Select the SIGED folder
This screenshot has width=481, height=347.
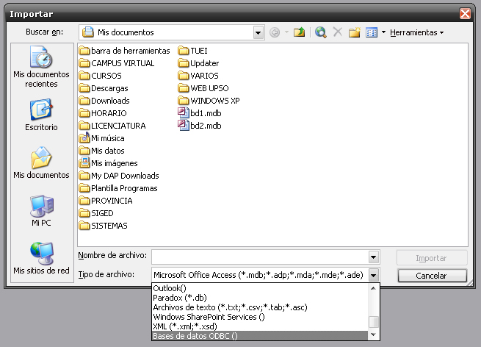(96, 213)
